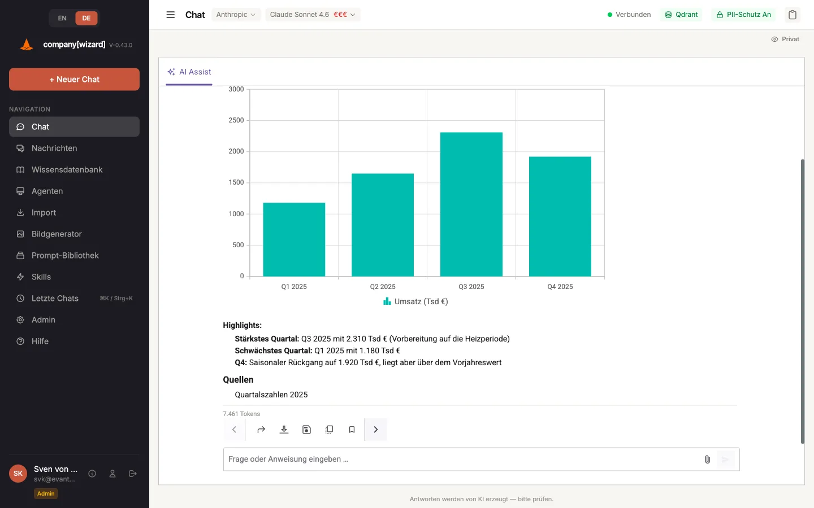Open the Wissensdatenbank section
The image size is (814, 508).
(x=74, y=170)
